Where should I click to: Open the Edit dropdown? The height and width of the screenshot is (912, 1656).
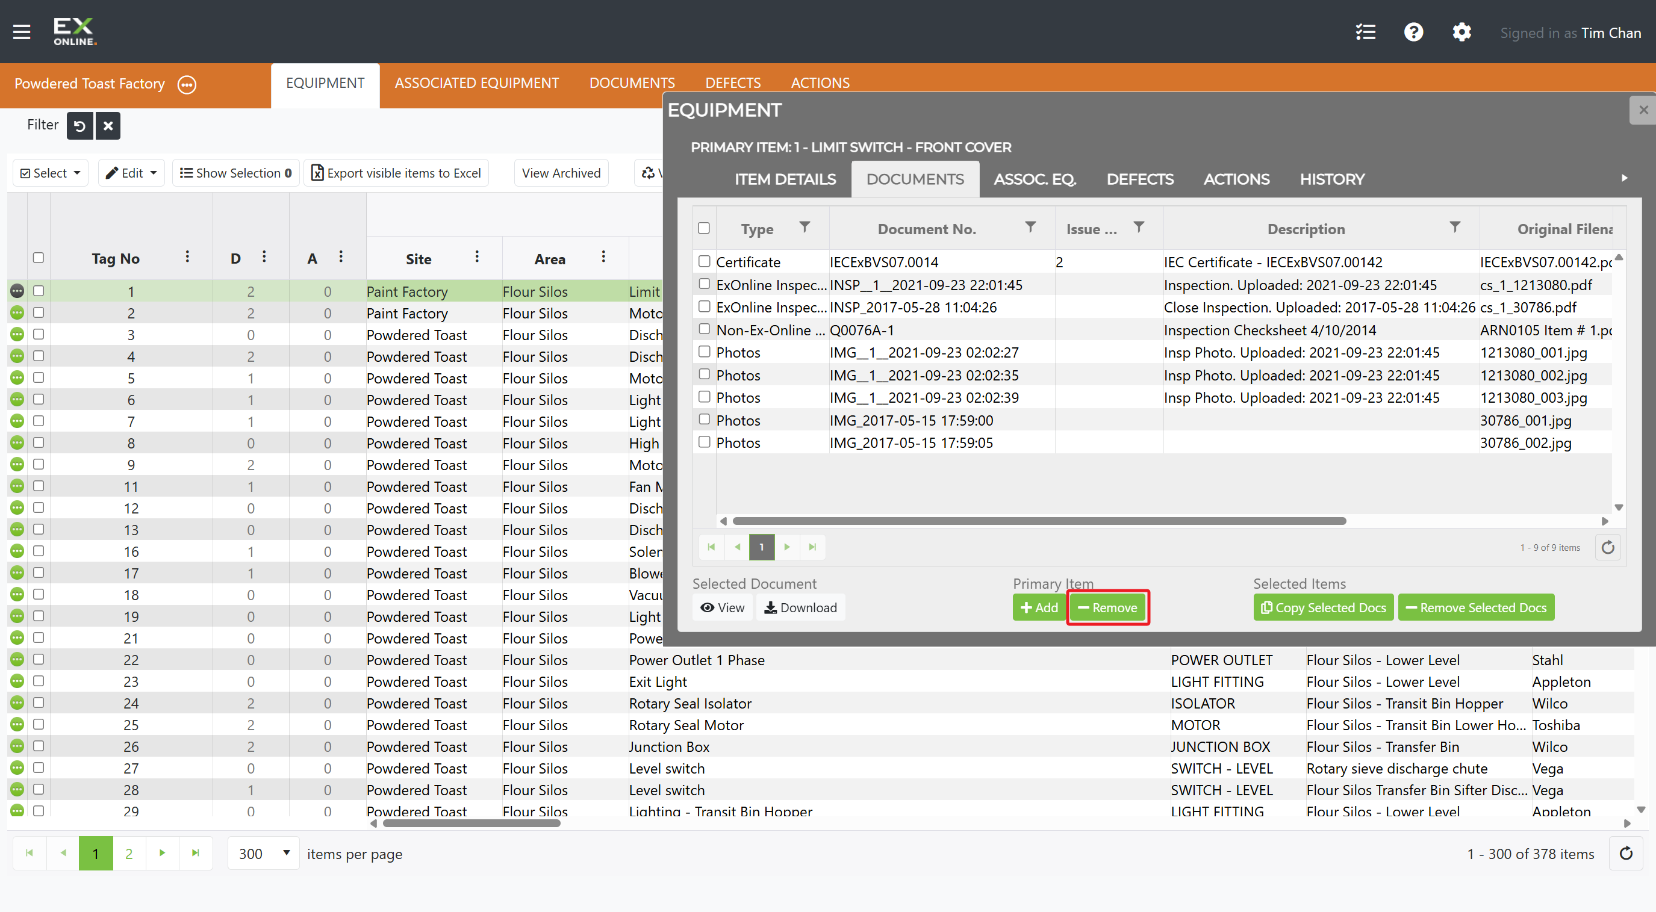click(x=131, y=173)
